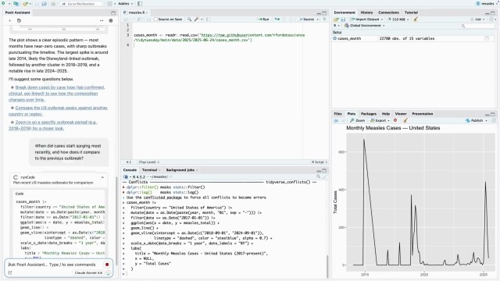The width and height of the screenshot is (500, 281).
Task: Stop the running assistant response
Action: (107, 265)
